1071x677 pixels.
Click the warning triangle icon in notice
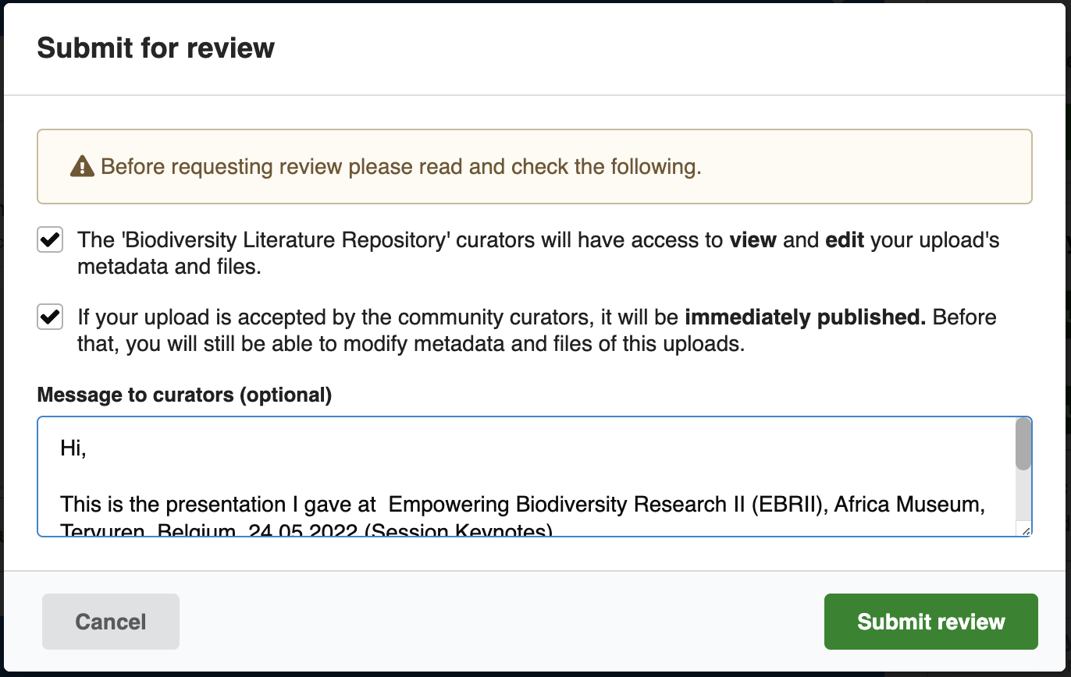[x=82, y=166]
